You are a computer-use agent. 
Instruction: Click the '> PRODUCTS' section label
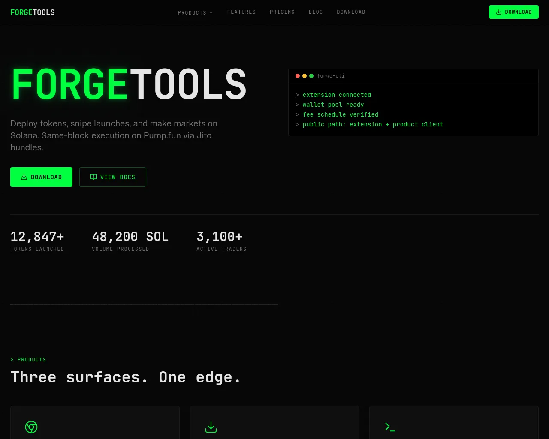(28, 360)
